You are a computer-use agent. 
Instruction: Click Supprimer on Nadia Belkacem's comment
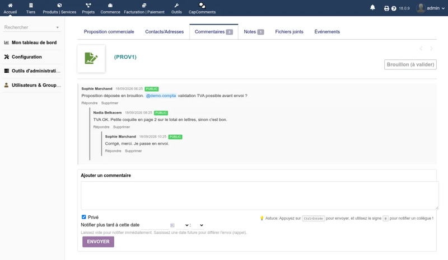point(122,127)
